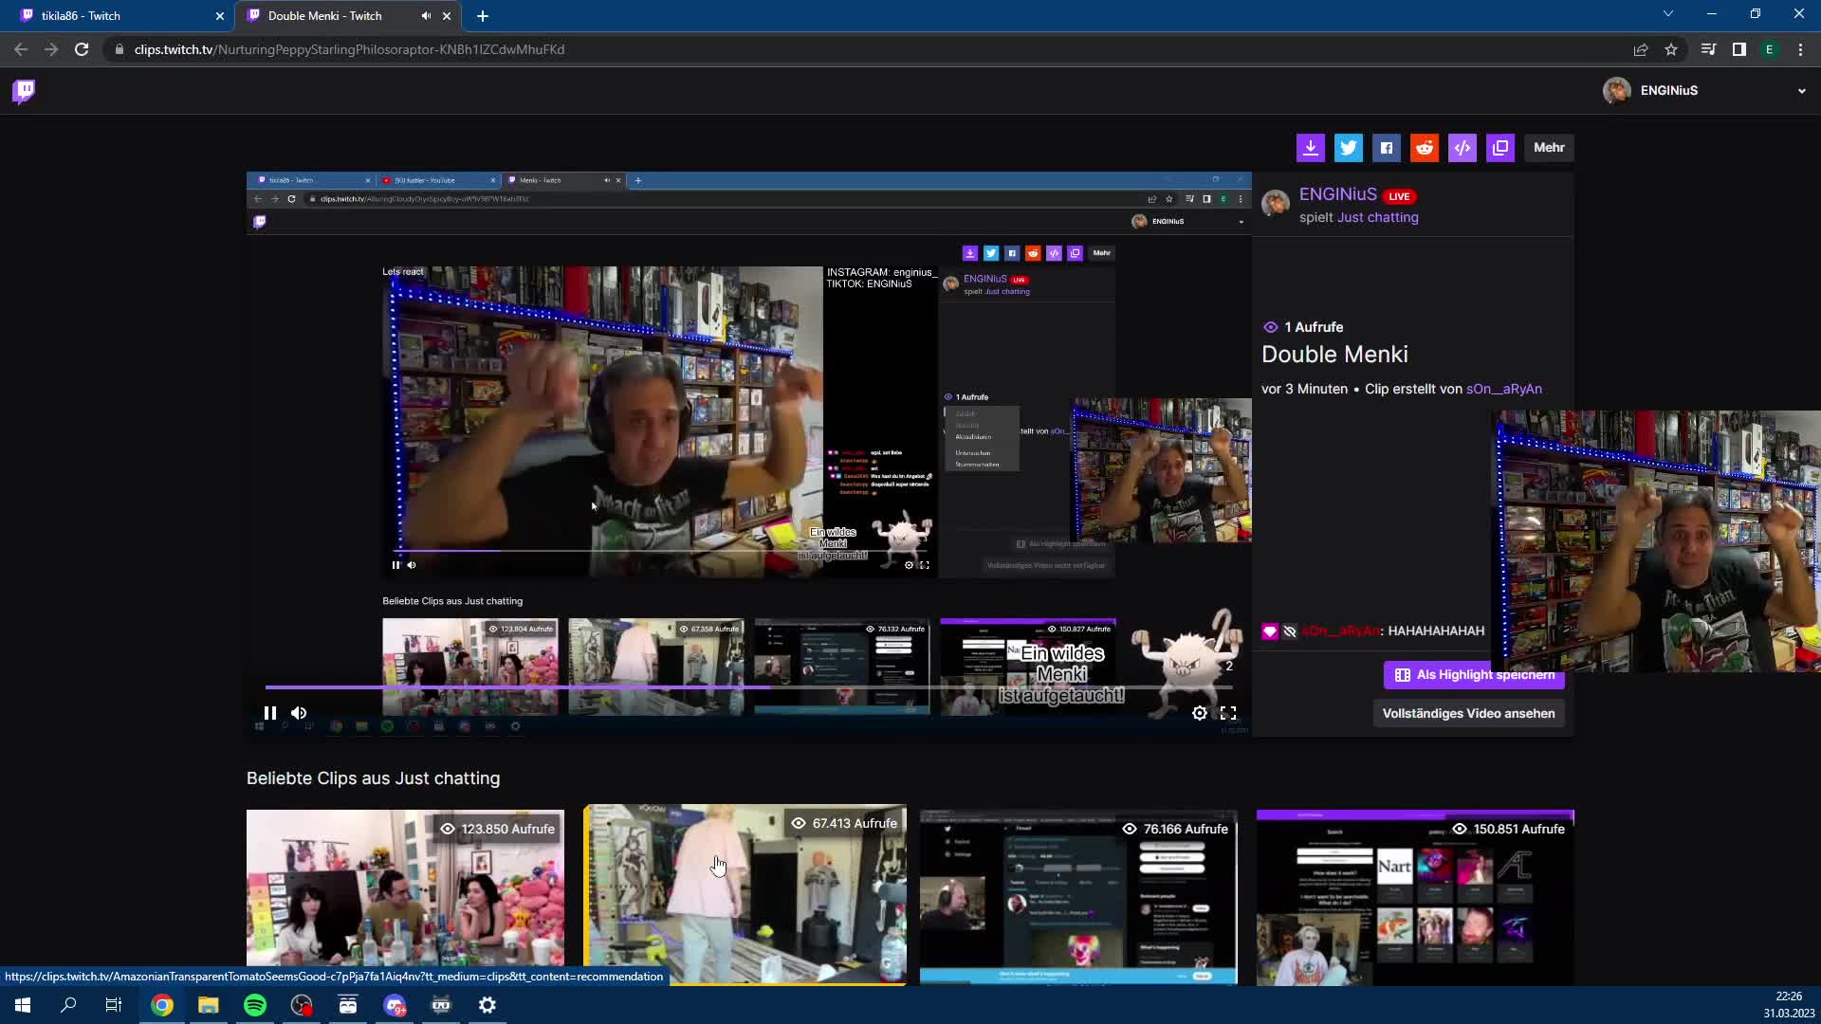Click the Double Menki clip title
This screenshot has height=1024, width=1821.
point(1334,355)
